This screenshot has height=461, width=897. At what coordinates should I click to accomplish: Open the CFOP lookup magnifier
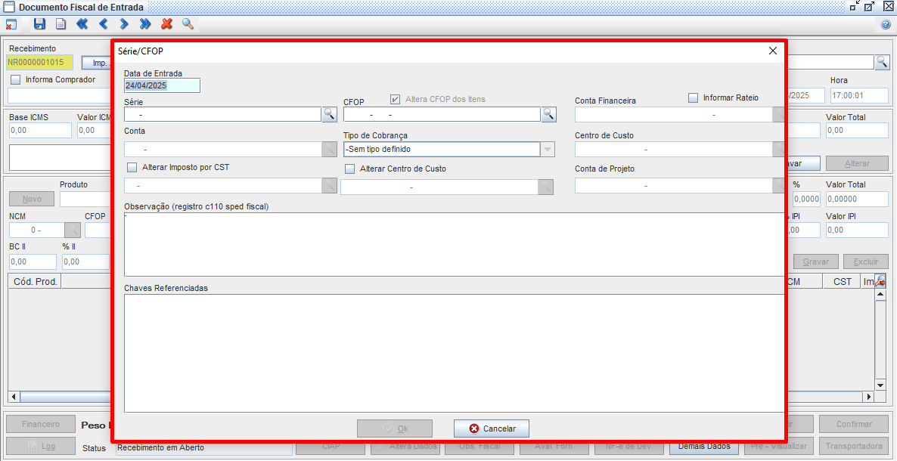548,114
